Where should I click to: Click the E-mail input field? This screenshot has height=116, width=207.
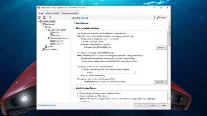click(114, 72)
